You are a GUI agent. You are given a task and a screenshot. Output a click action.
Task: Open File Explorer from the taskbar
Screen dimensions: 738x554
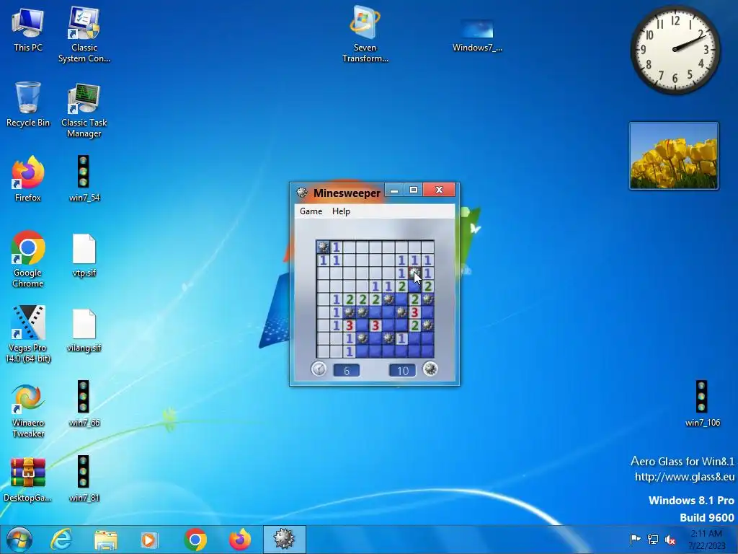pyautogui.click(x=105, y=540)
